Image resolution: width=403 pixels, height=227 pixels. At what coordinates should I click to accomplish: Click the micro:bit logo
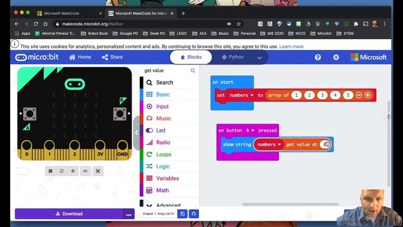37,57
